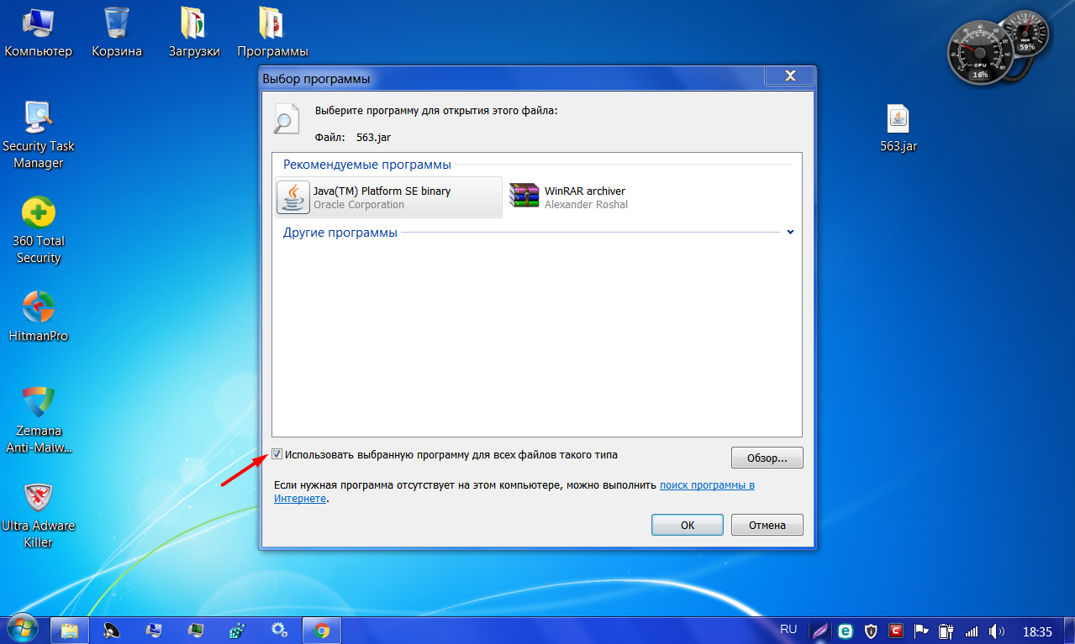Open the volume speaker tray icon

998,631
